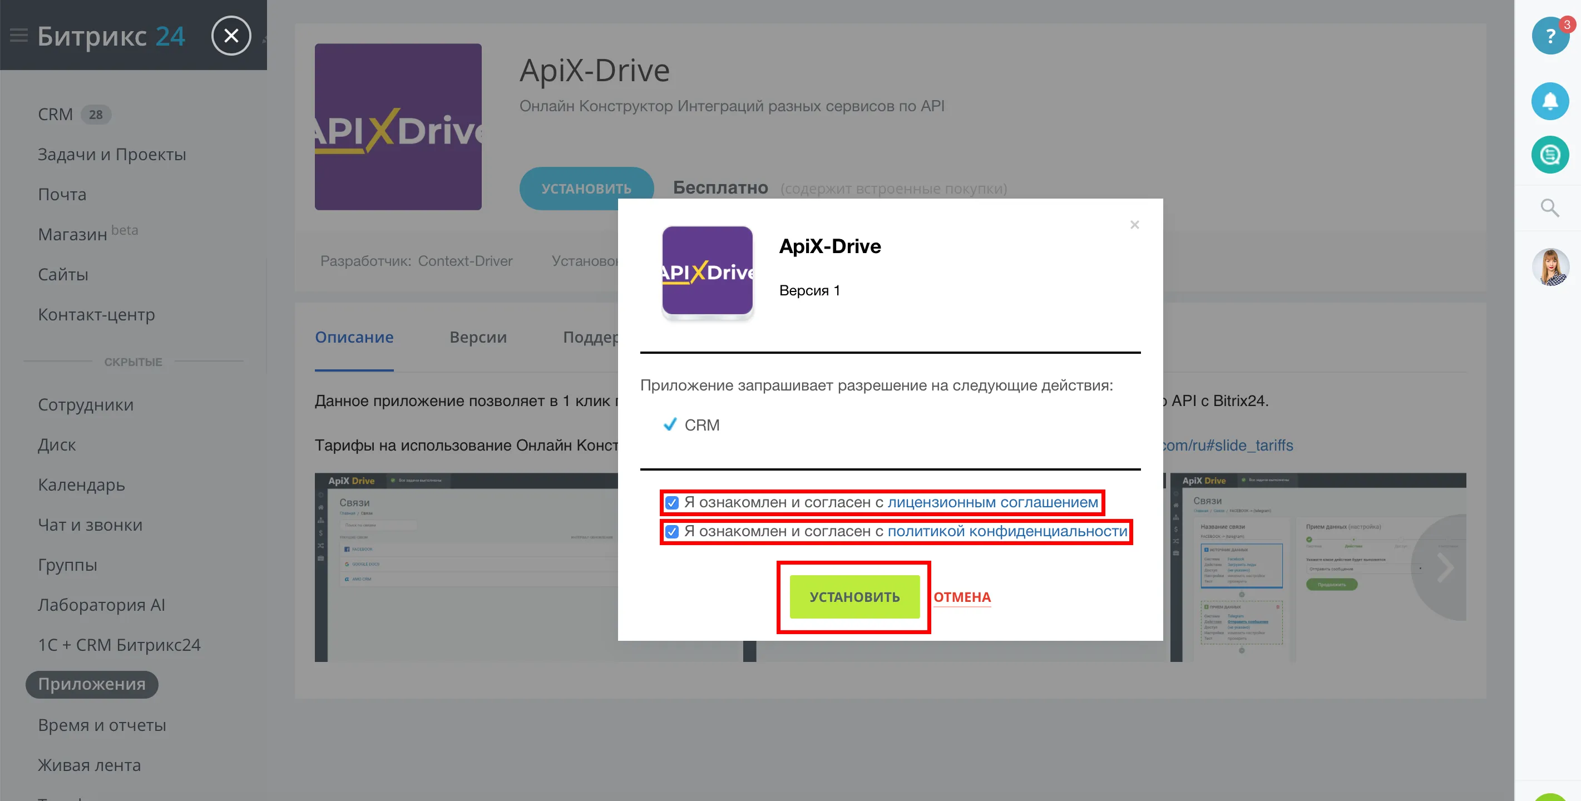This screenshot has height=801, width=1581.
Task: Toggle the privacy policy checkbox
Action: coord(672,532)
